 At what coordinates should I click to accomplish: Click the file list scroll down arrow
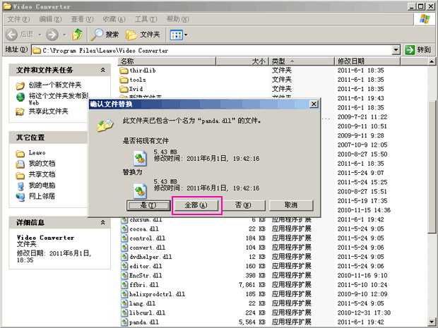(x=432, y=322)
